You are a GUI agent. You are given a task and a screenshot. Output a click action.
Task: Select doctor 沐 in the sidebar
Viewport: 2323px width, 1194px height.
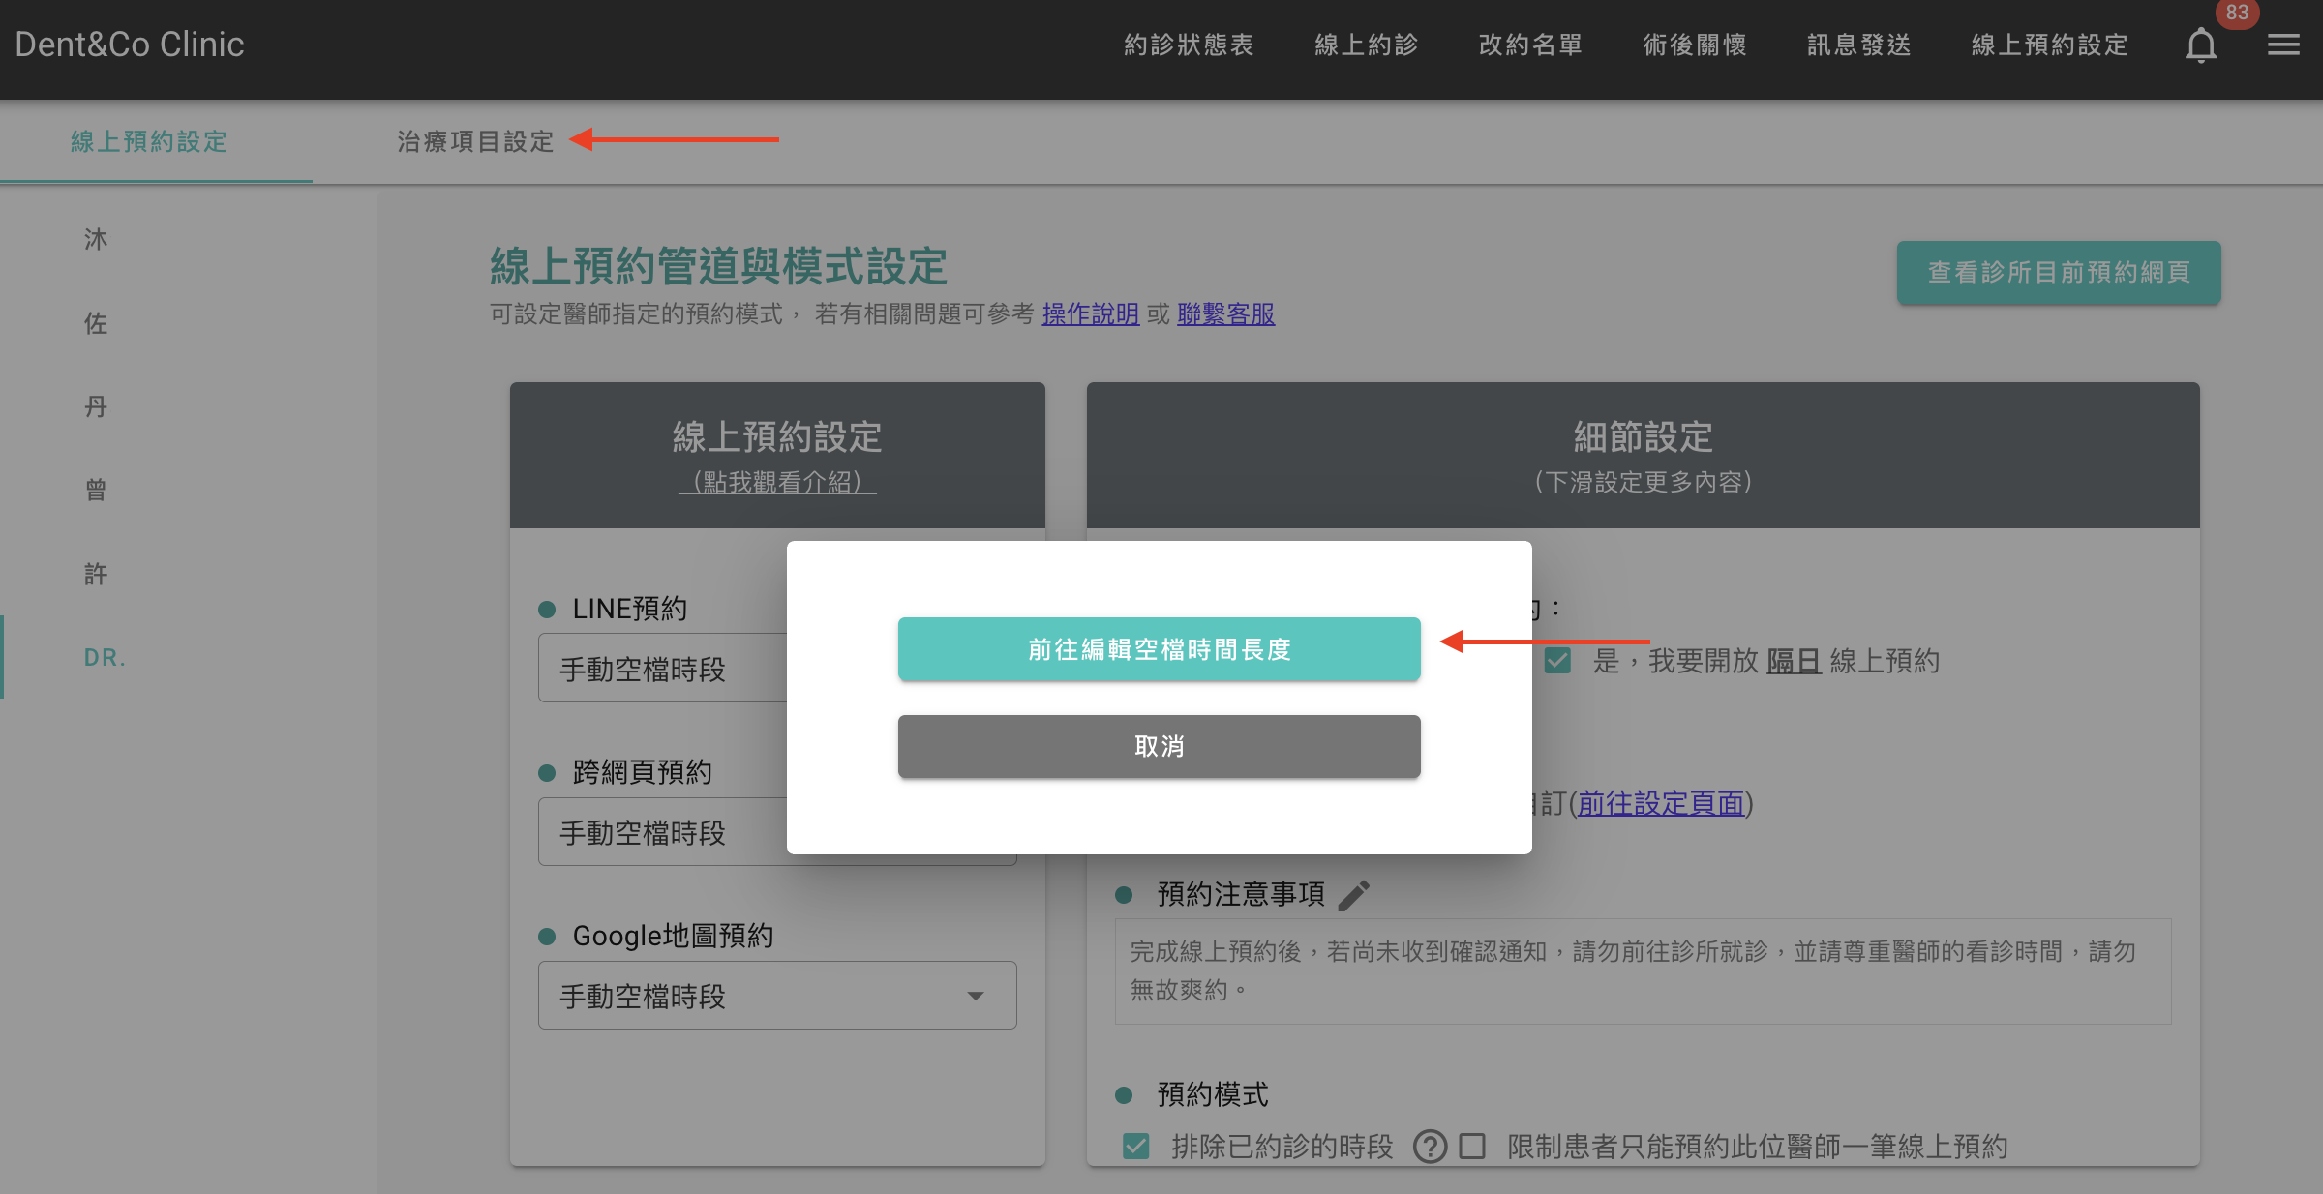point(96,239)
